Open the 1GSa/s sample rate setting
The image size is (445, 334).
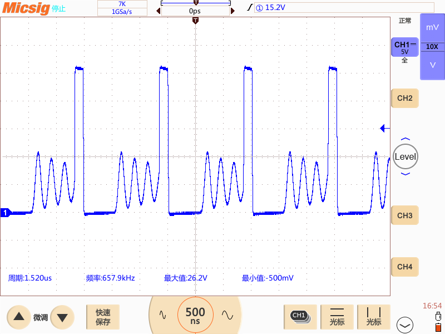(122, 12)
